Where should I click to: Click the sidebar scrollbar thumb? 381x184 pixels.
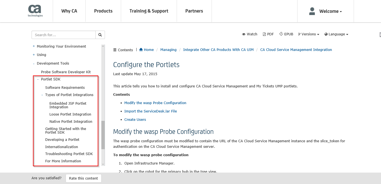point(103,135)
